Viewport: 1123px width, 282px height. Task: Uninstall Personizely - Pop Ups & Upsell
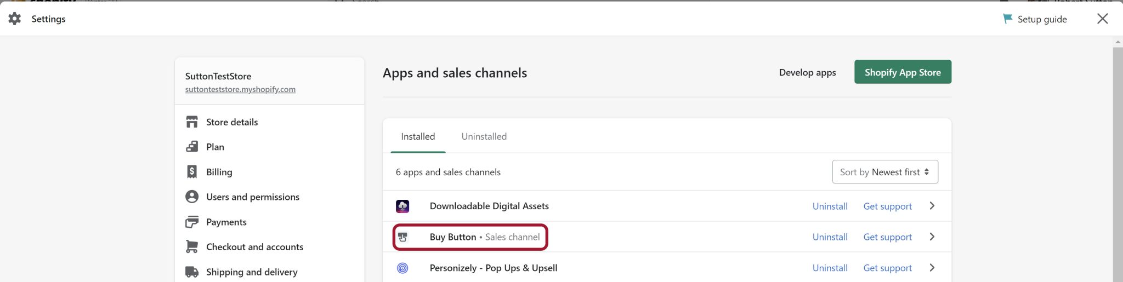point(830,268)
